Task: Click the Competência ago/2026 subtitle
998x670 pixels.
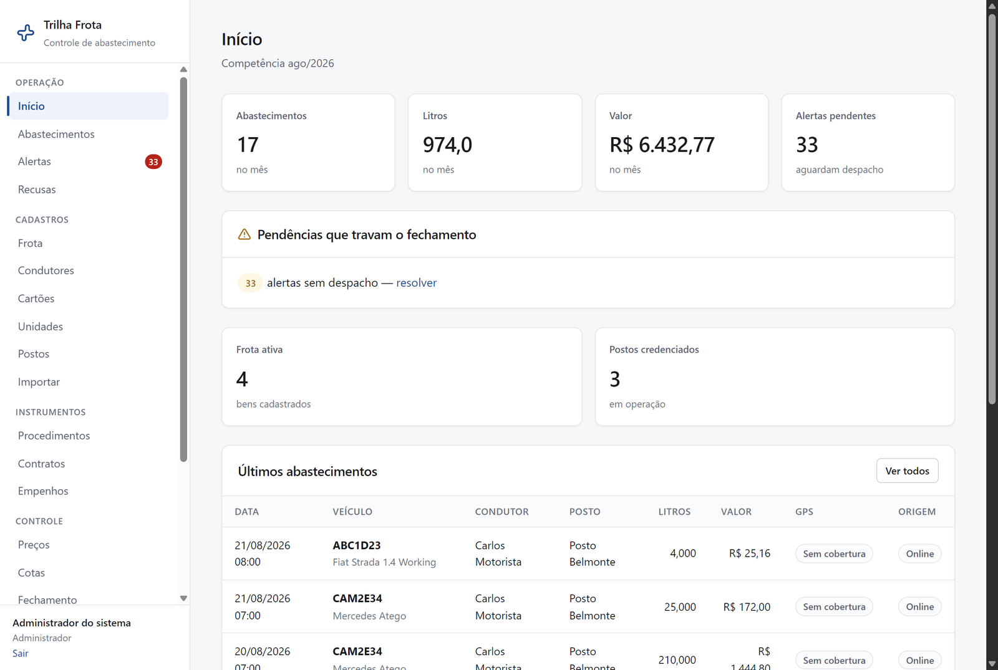Action: pos(278,64)
